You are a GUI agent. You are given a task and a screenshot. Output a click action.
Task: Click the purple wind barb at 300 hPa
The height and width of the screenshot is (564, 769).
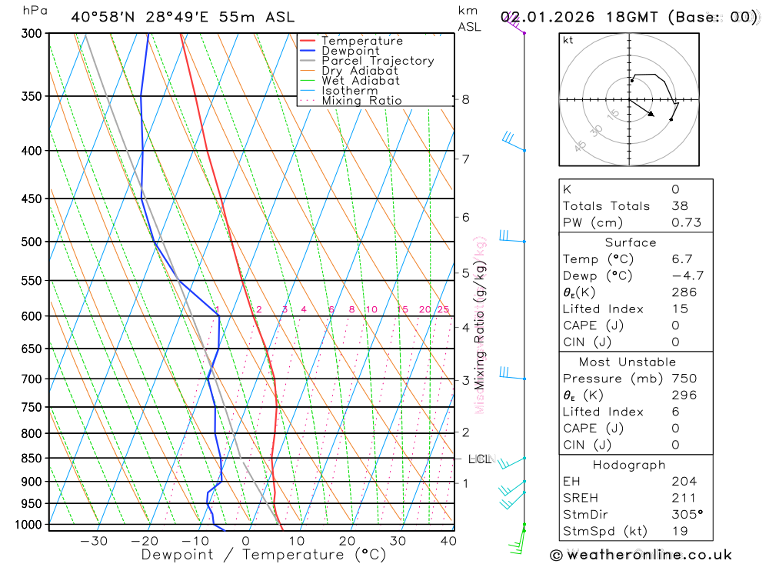(x=514, y=22)
